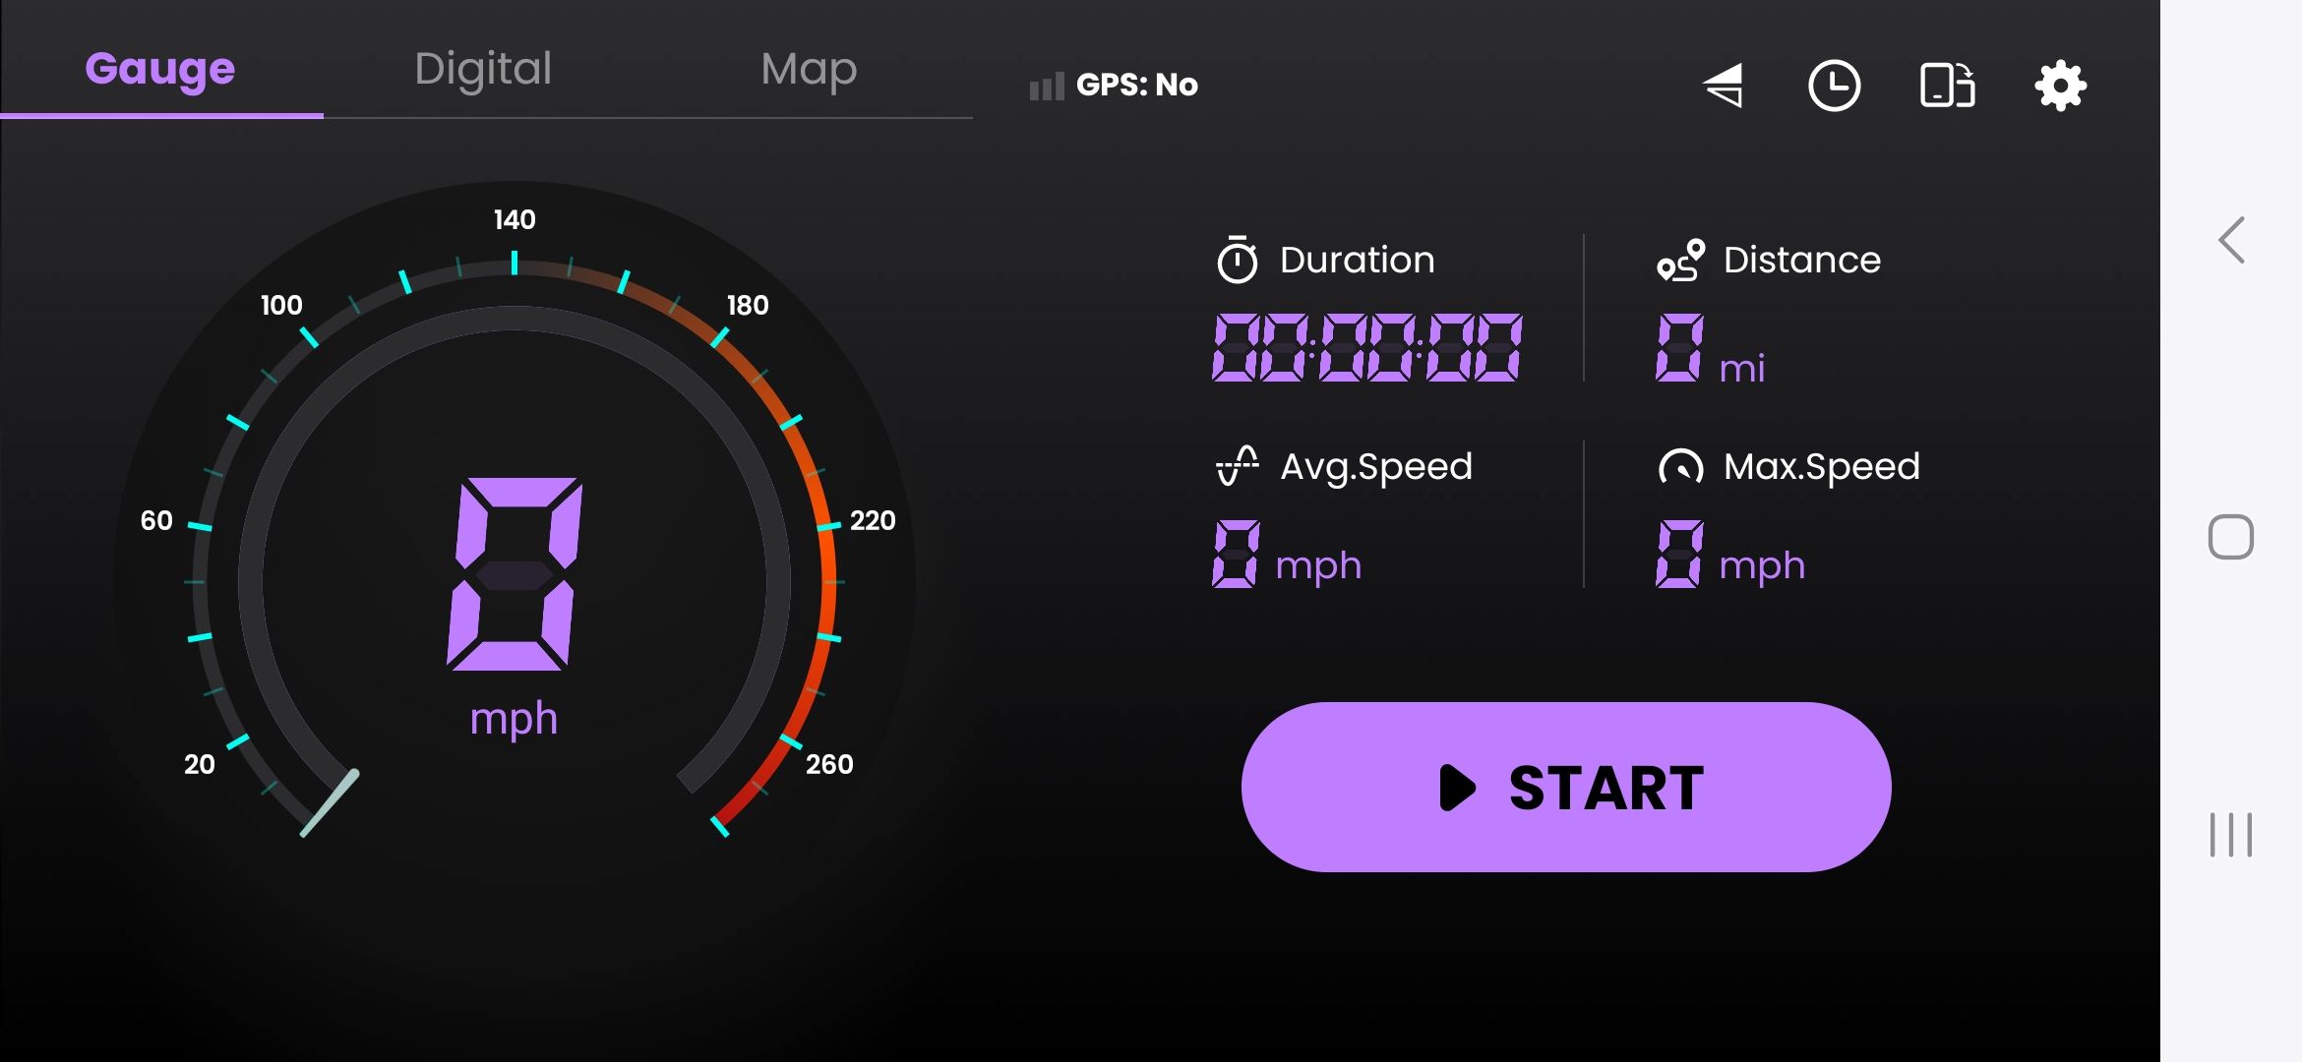Viewport: 2302px width, 1062px height.
Task: Tap the speedometer needle on gauge
Action: (x=330, y=802)
